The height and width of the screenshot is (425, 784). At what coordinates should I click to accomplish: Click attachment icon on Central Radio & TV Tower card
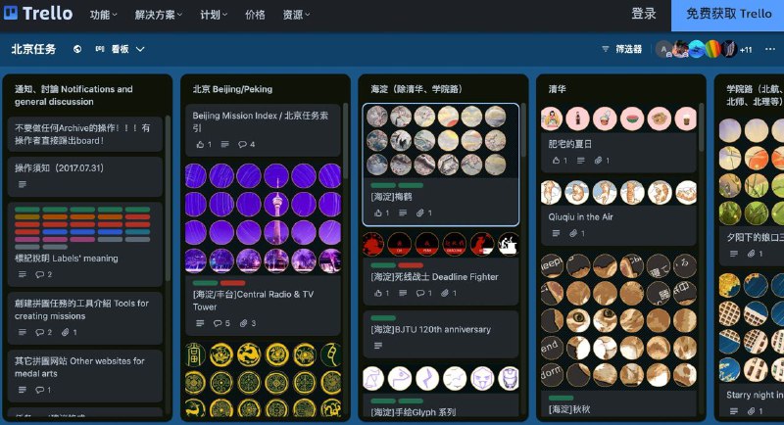[243, 323]
